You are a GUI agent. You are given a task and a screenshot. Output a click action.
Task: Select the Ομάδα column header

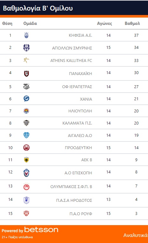coord(30,23)
